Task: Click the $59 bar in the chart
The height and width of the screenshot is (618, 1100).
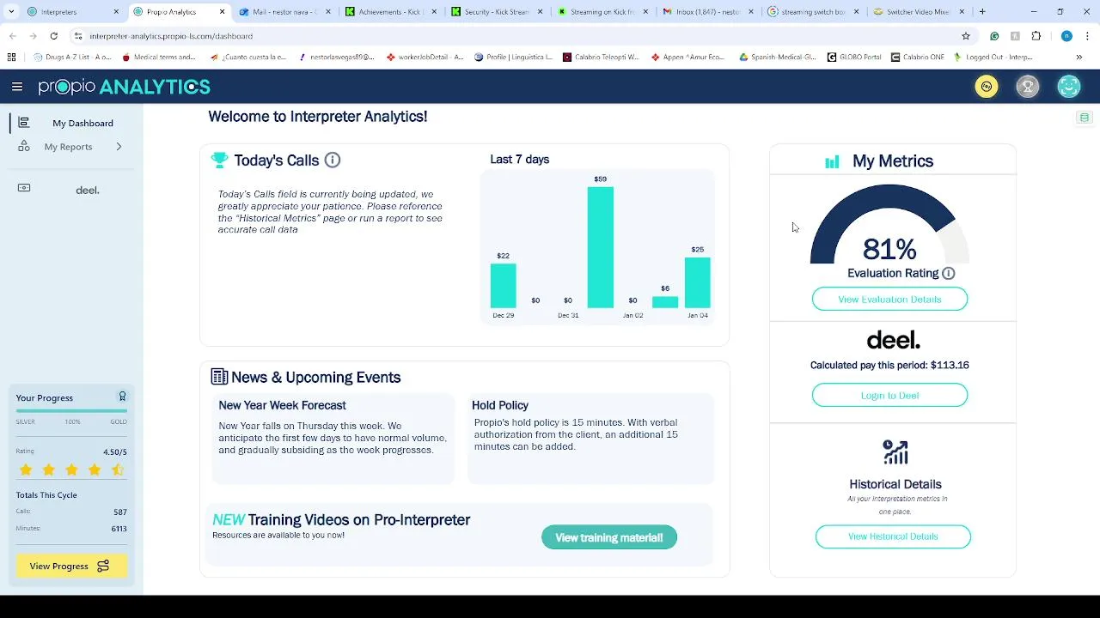Action: point(600,247)
